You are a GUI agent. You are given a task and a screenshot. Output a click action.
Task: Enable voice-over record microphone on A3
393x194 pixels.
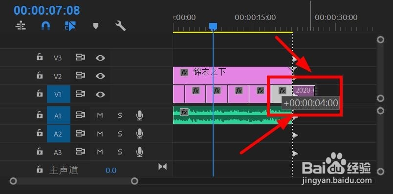coord(140,152)
